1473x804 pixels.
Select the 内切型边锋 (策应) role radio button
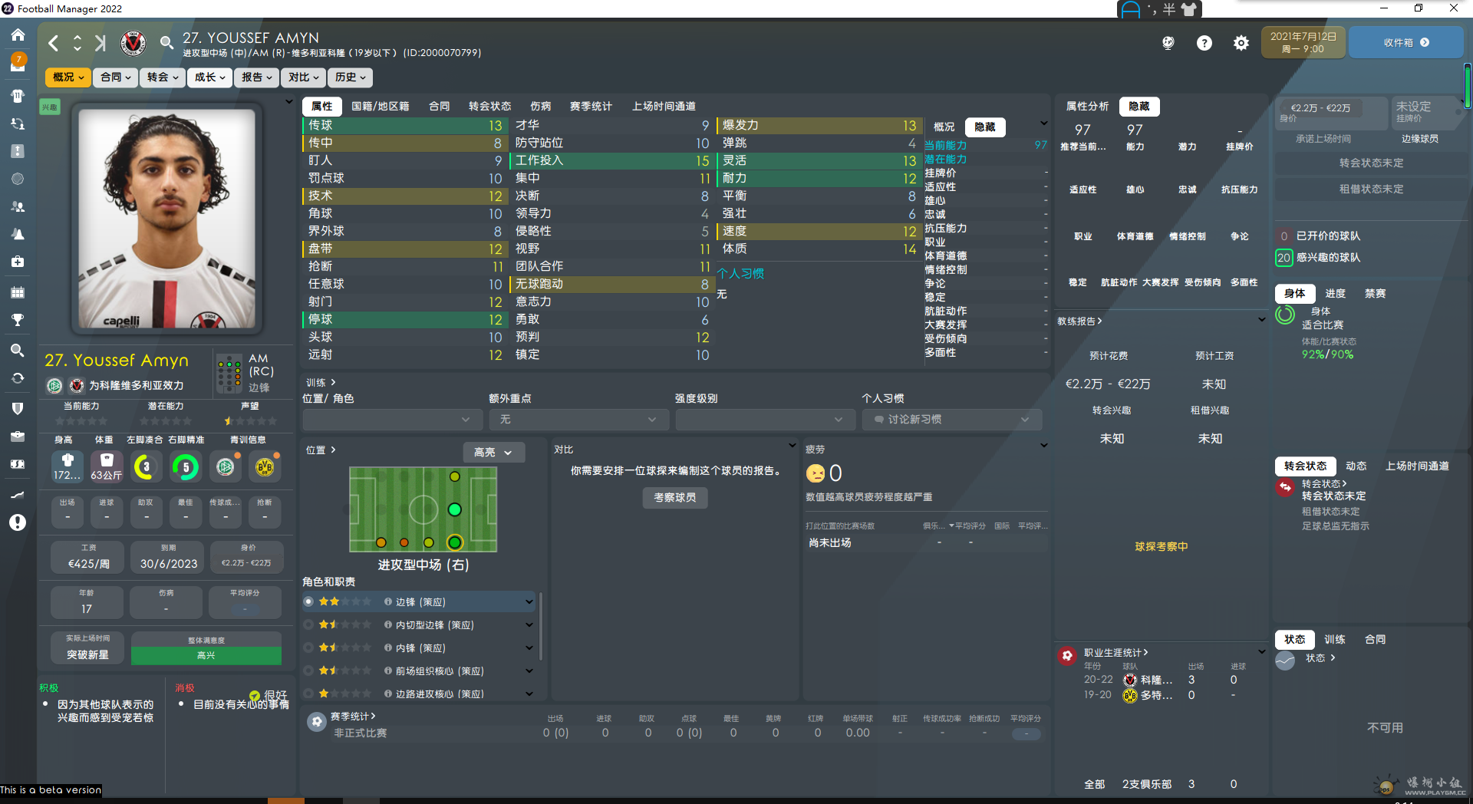pos(308,625)
